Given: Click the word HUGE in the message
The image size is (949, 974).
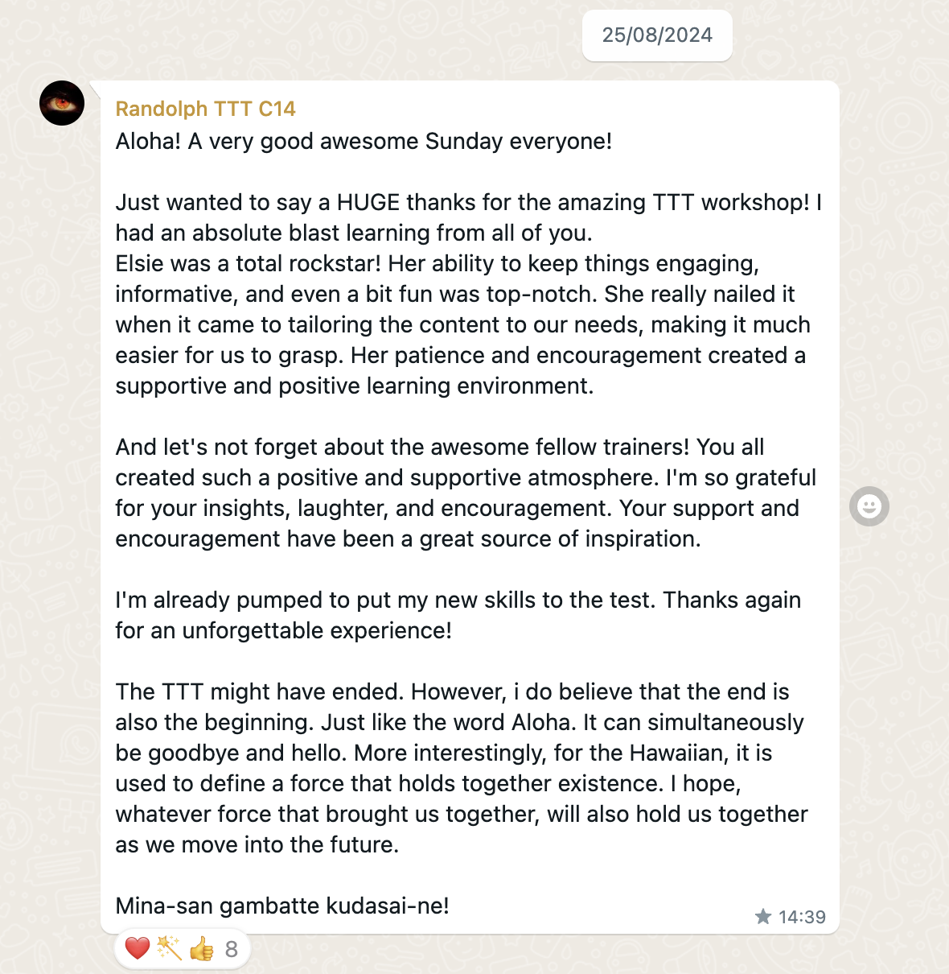Looking at the screenshot, I should point(368,203).
